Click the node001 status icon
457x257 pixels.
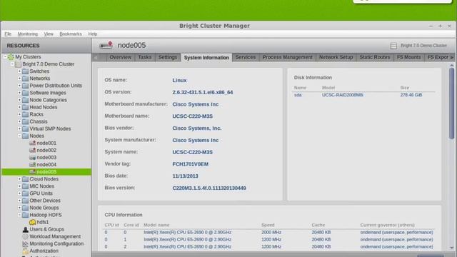pos(32,143)
